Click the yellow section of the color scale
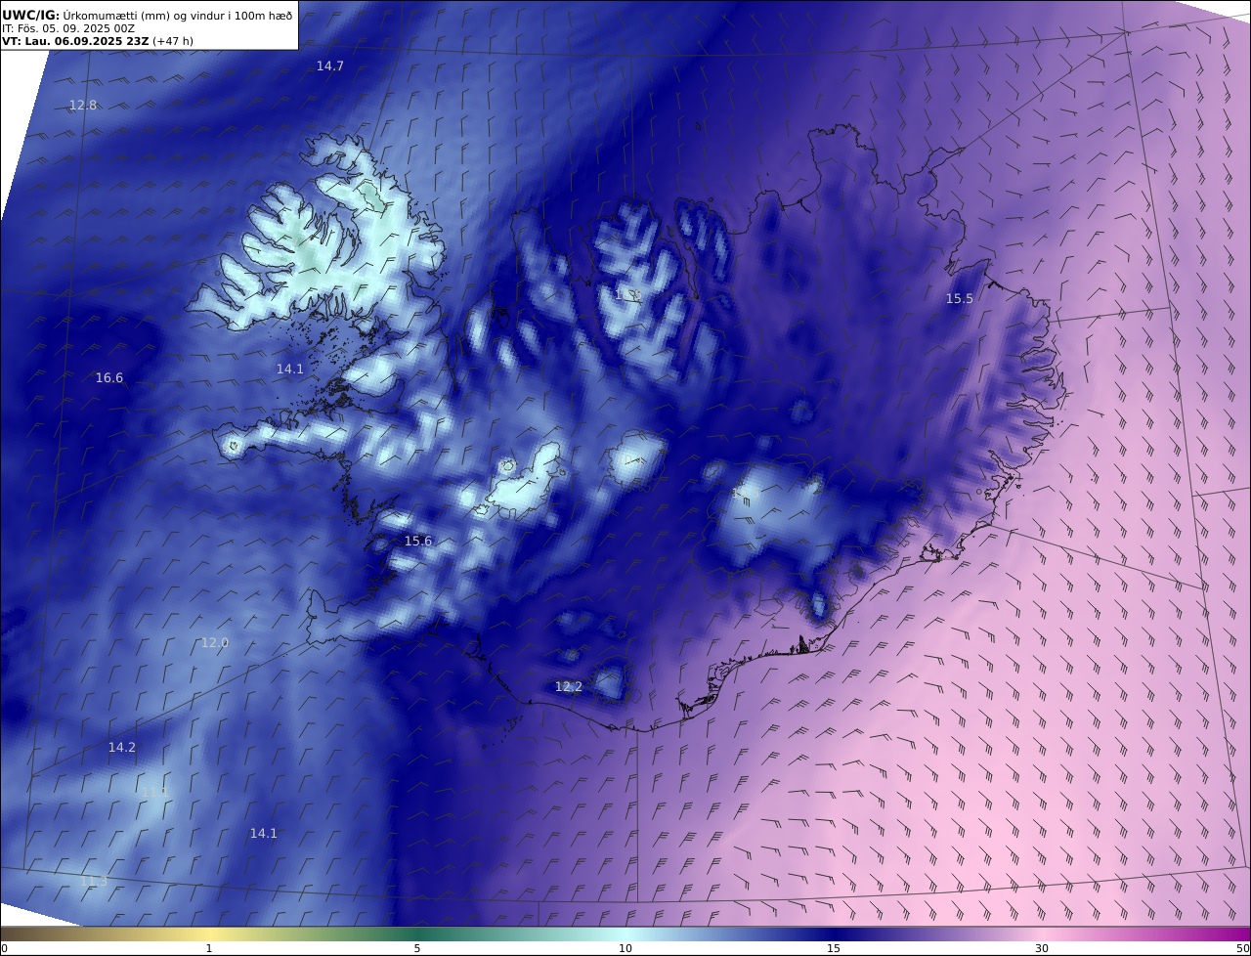This screenshot has width=1251, height=956. click(x=209, y=934)
